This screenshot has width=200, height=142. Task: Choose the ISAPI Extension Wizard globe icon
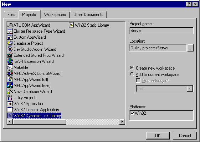click(10, 61)
